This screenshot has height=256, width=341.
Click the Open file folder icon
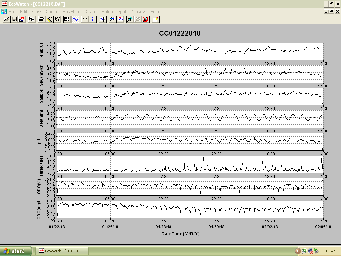(x=7, y=19)
